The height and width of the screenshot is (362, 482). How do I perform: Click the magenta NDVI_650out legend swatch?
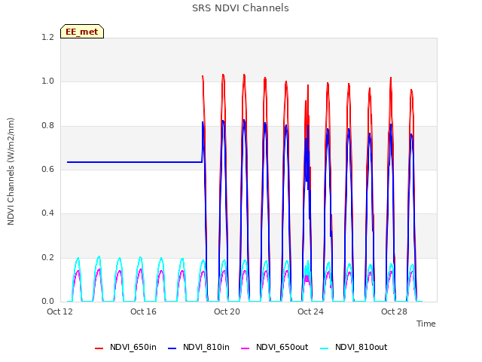click(246, 348)
